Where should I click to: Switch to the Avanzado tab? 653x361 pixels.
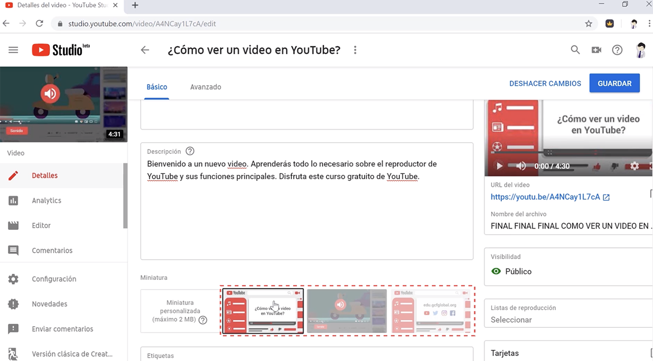pyautogui.click(x=206, y=87)
